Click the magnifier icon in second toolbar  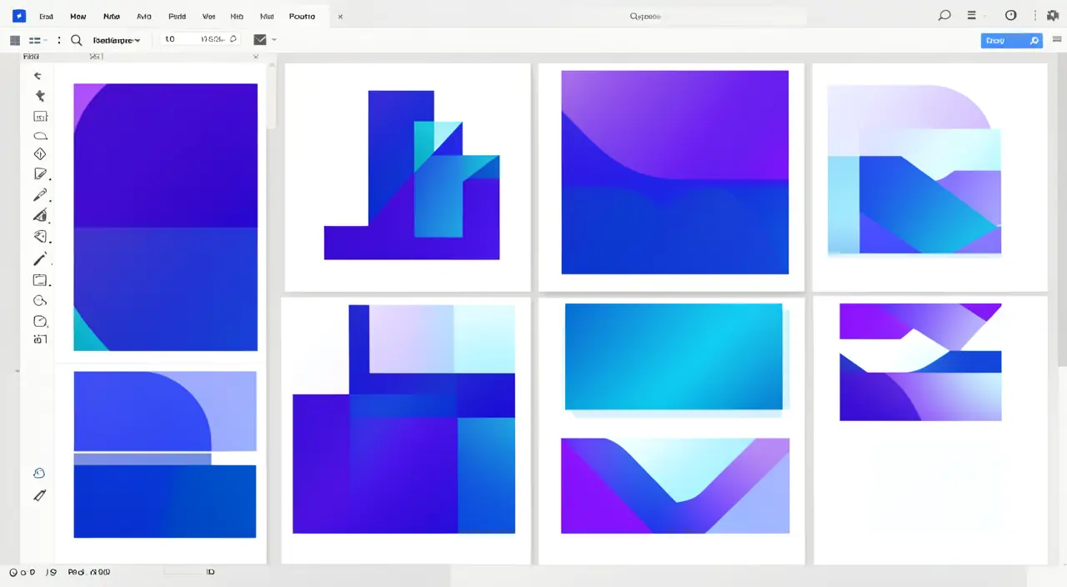[x=76, y=39]
